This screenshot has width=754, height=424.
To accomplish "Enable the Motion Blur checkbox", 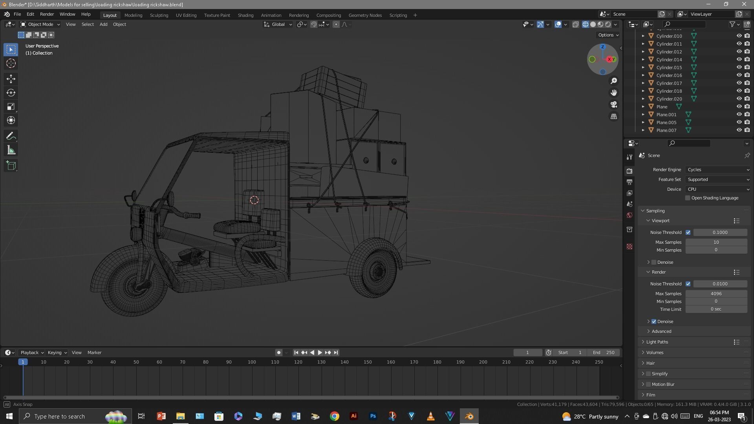I will click(648, 384).
